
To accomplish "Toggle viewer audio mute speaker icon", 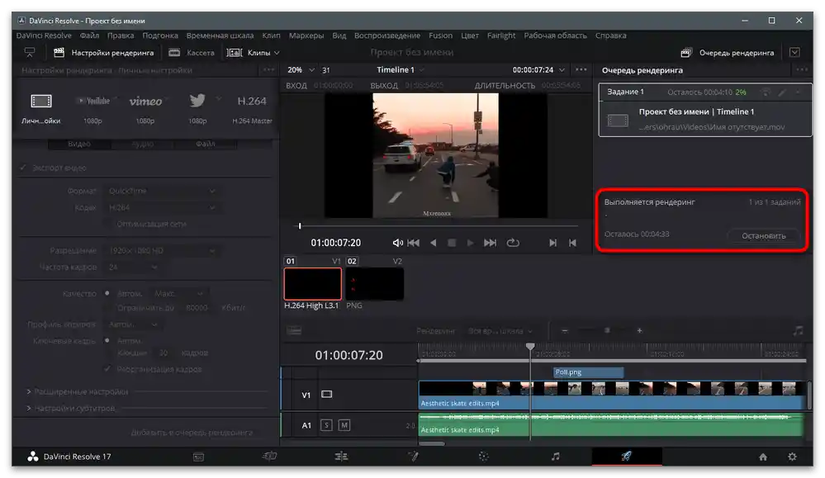I will click(x=398, y=243).
